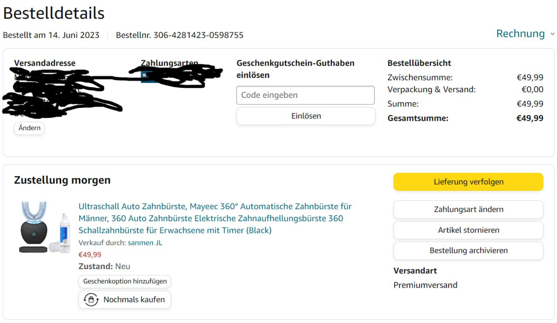Click the reorder cycle icon in Nochmals kaufen
Image resolution: width=557 pixels, height=323 pixels.
(91, 300)
